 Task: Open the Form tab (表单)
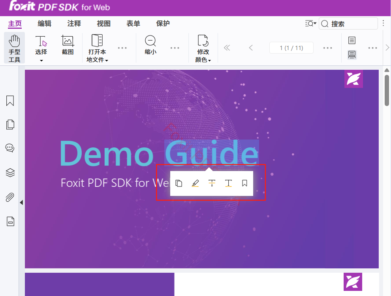tap(133, 24)
